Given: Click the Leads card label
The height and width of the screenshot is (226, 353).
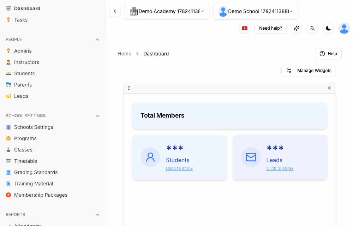Looking at the screenshot, I should coord(274,160).
